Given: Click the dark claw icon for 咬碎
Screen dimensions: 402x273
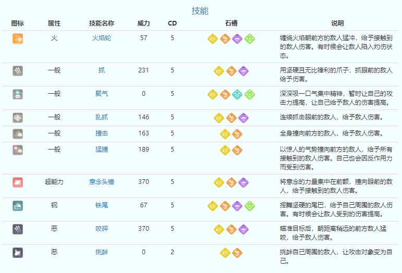Looking at the screenshot, I should click(x=18, y=229).
